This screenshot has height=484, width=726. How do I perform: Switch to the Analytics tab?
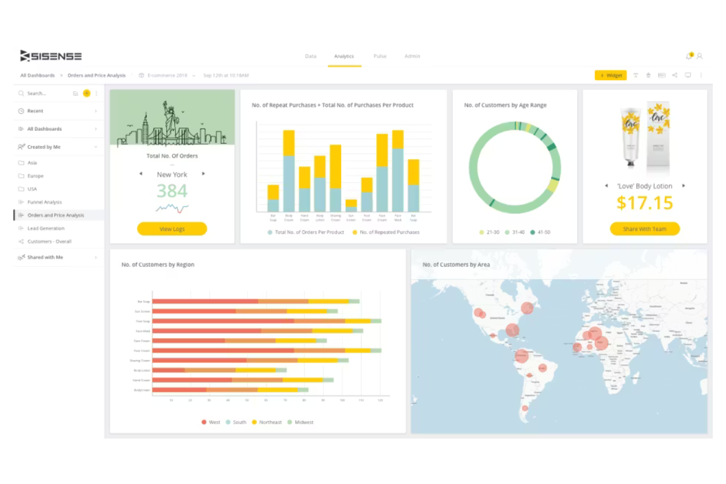(x=344, y=56)
